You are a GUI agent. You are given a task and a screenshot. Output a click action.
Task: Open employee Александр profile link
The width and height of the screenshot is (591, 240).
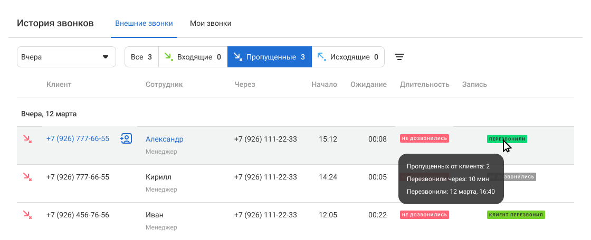(x=164, y=139)
